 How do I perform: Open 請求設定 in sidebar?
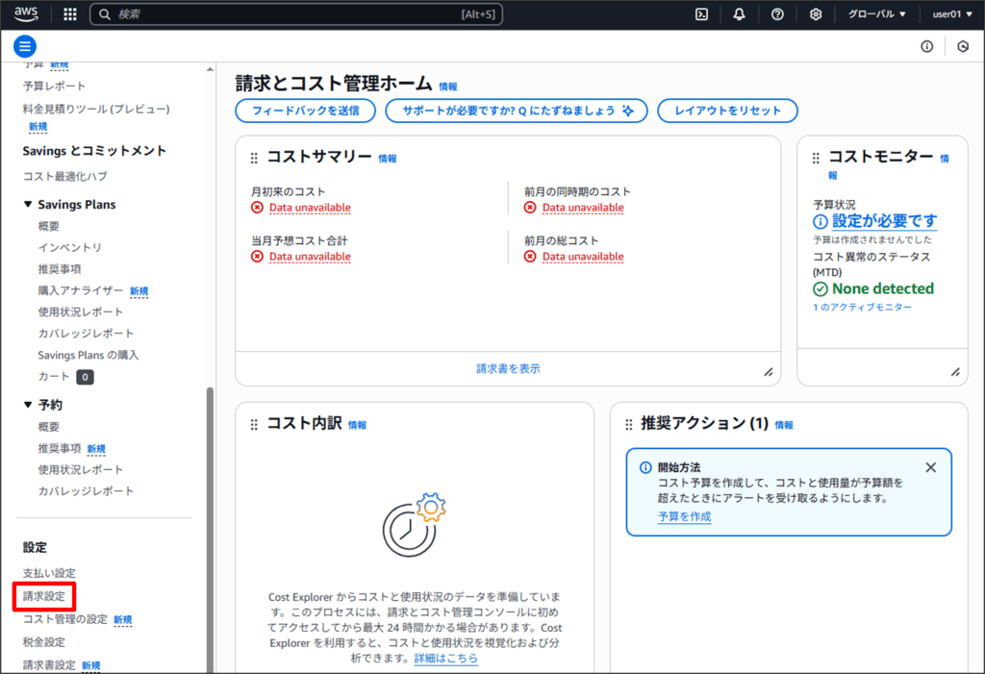click(x=44, y=596)
